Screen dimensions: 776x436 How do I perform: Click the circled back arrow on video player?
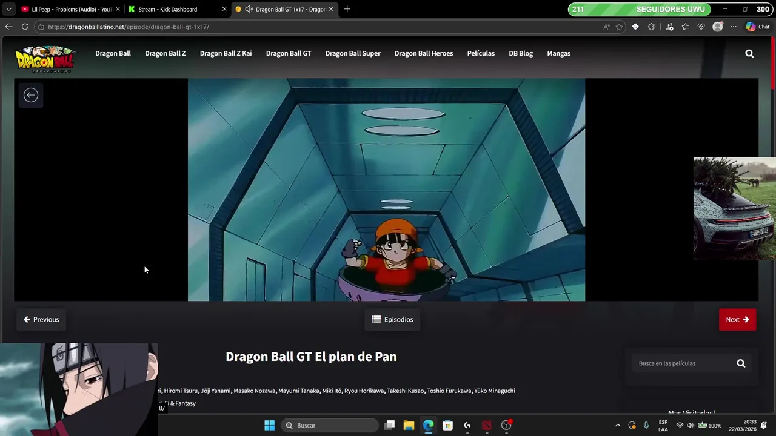click(x=31, y=95)
